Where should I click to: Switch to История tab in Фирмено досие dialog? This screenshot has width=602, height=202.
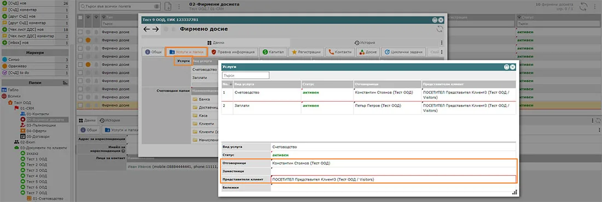(x=364, y=43)
